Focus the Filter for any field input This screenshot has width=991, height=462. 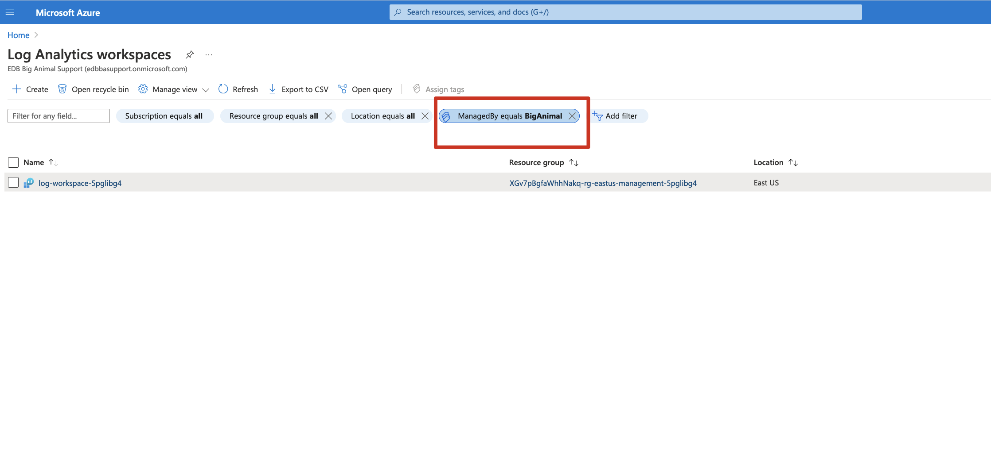coord(59,116)
